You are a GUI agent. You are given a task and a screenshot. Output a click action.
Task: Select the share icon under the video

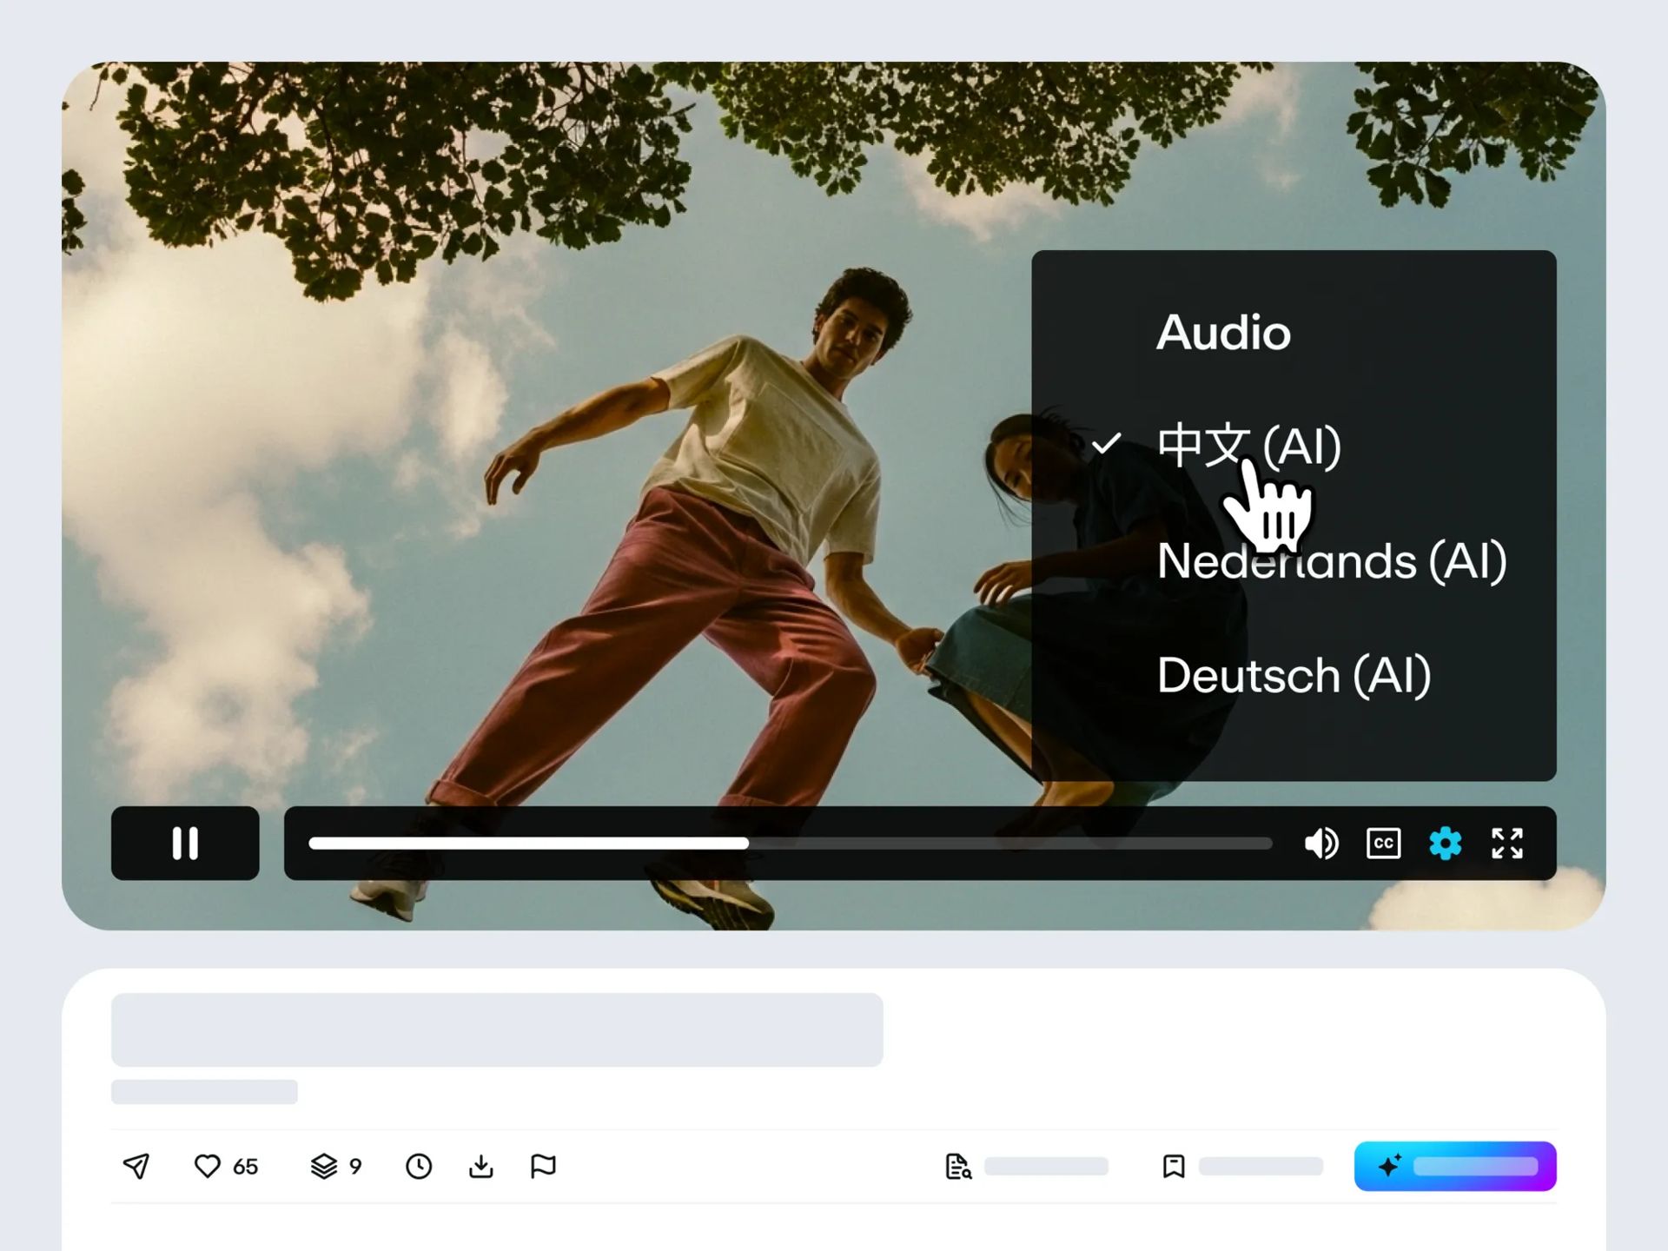click(137, 1167)
